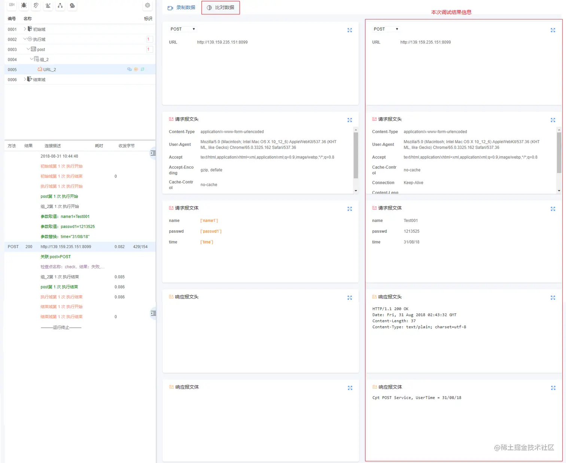This screenshot has width=566, height=463.
Task: Click the bug debug icon
Action: coord(24,5)
